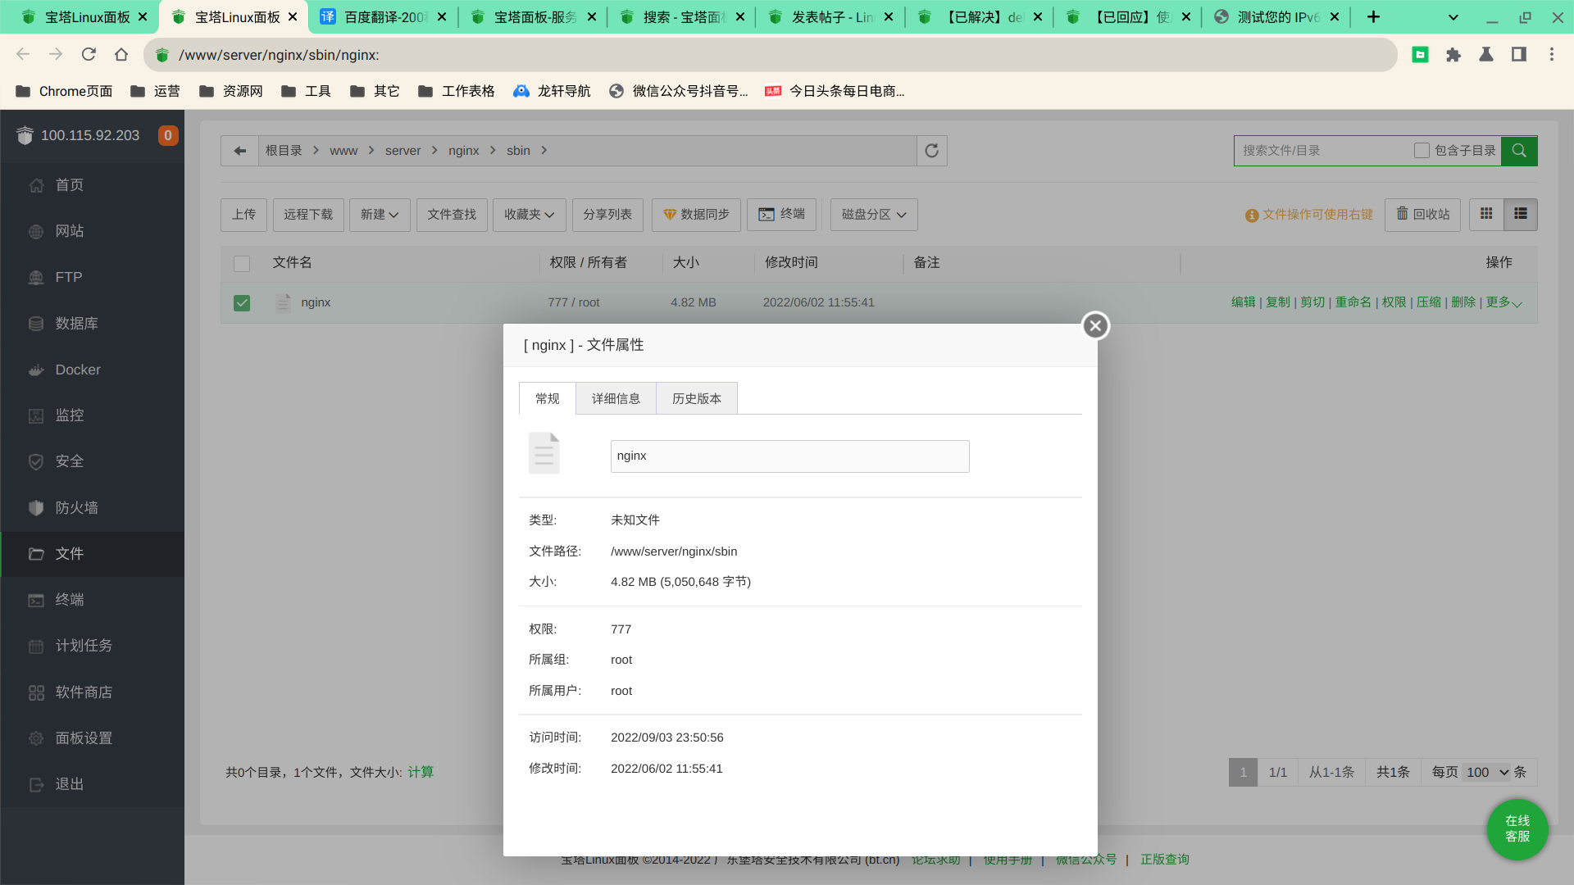Image resolution: width=1574 pixels, height=885 pixels.
Task: Open the Chrome three-dot menu
Action: pyautogui.click(x=1552, y=55)
